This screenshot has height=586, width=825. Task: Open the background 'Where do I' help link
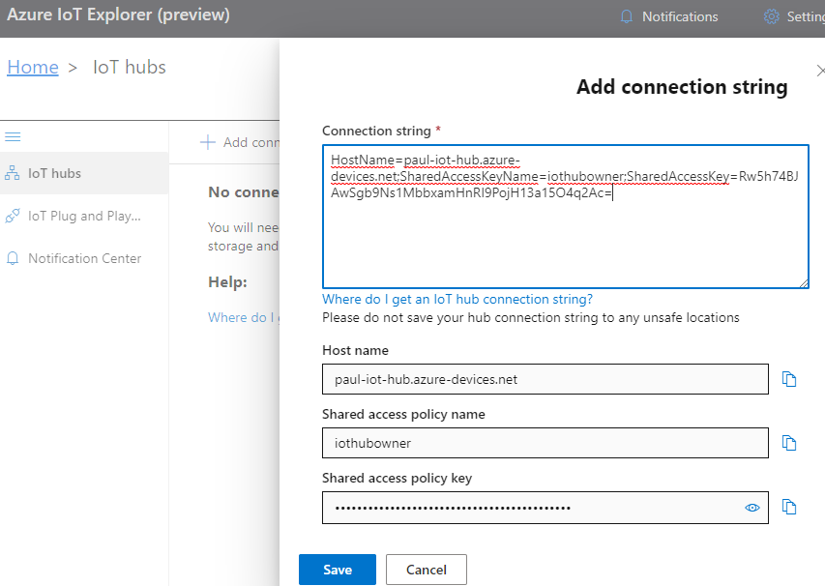click(x=244, y=317)
